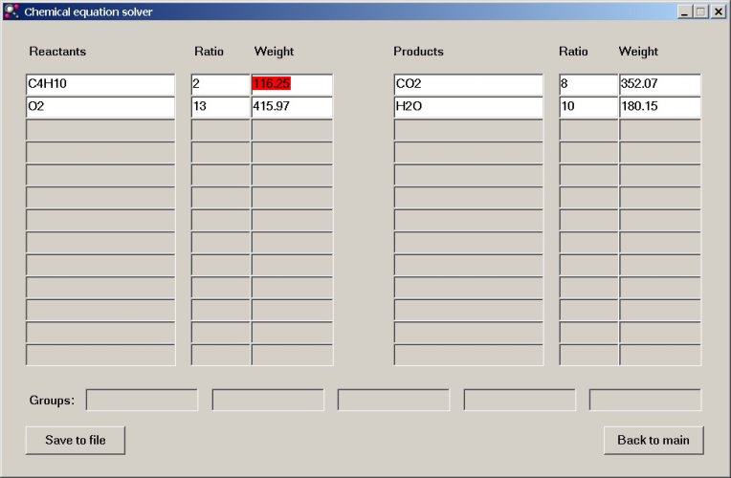Viewport: 731px width, 478px height.
Task: Click the Save to file button
Action: pyautogui.click(x=76, y=441)
